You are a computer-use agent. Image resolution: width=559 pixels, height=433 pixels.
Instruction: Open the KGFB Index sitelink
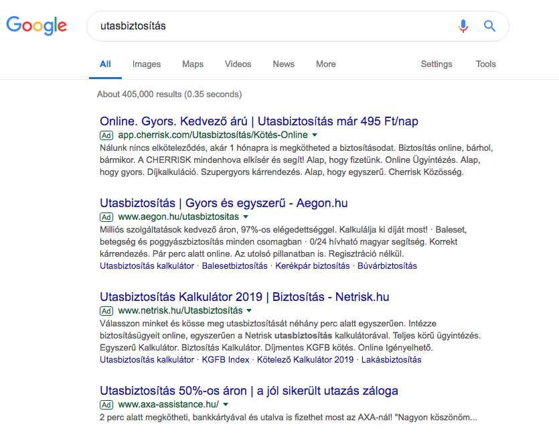[226, 360]
